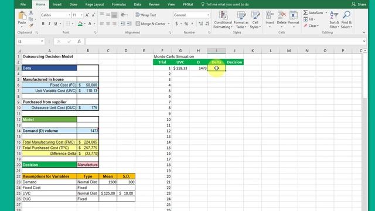Click the Percent Style icon
This screenshot has height=211, width=375.
(x=186, y=23)
